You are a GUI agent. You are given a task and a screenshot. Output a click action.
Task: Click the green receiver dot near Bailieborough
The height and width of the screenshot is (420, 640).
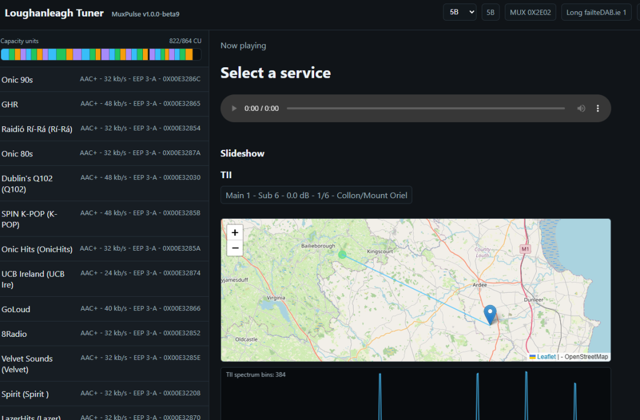(x=342, y=255)
